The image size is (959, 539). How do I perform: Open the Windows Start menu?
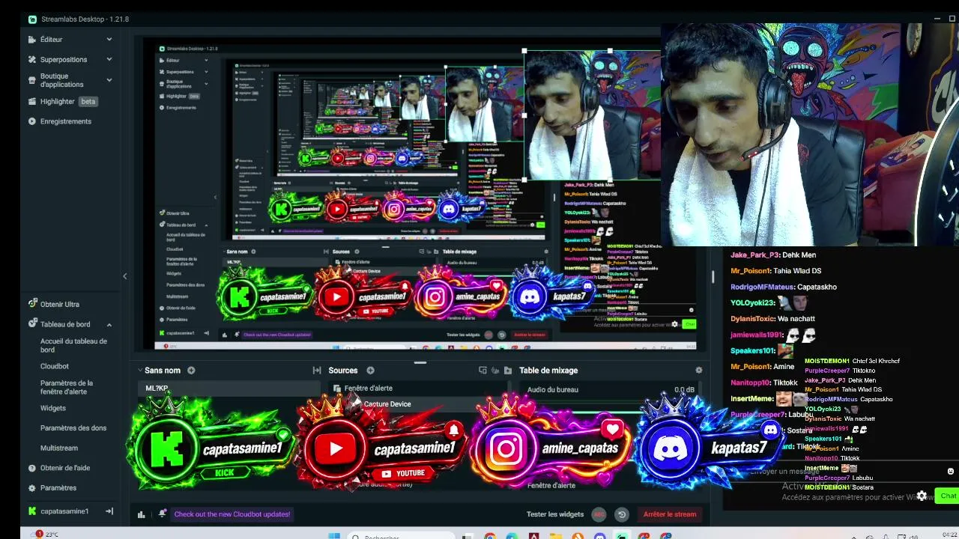point(334,535)
